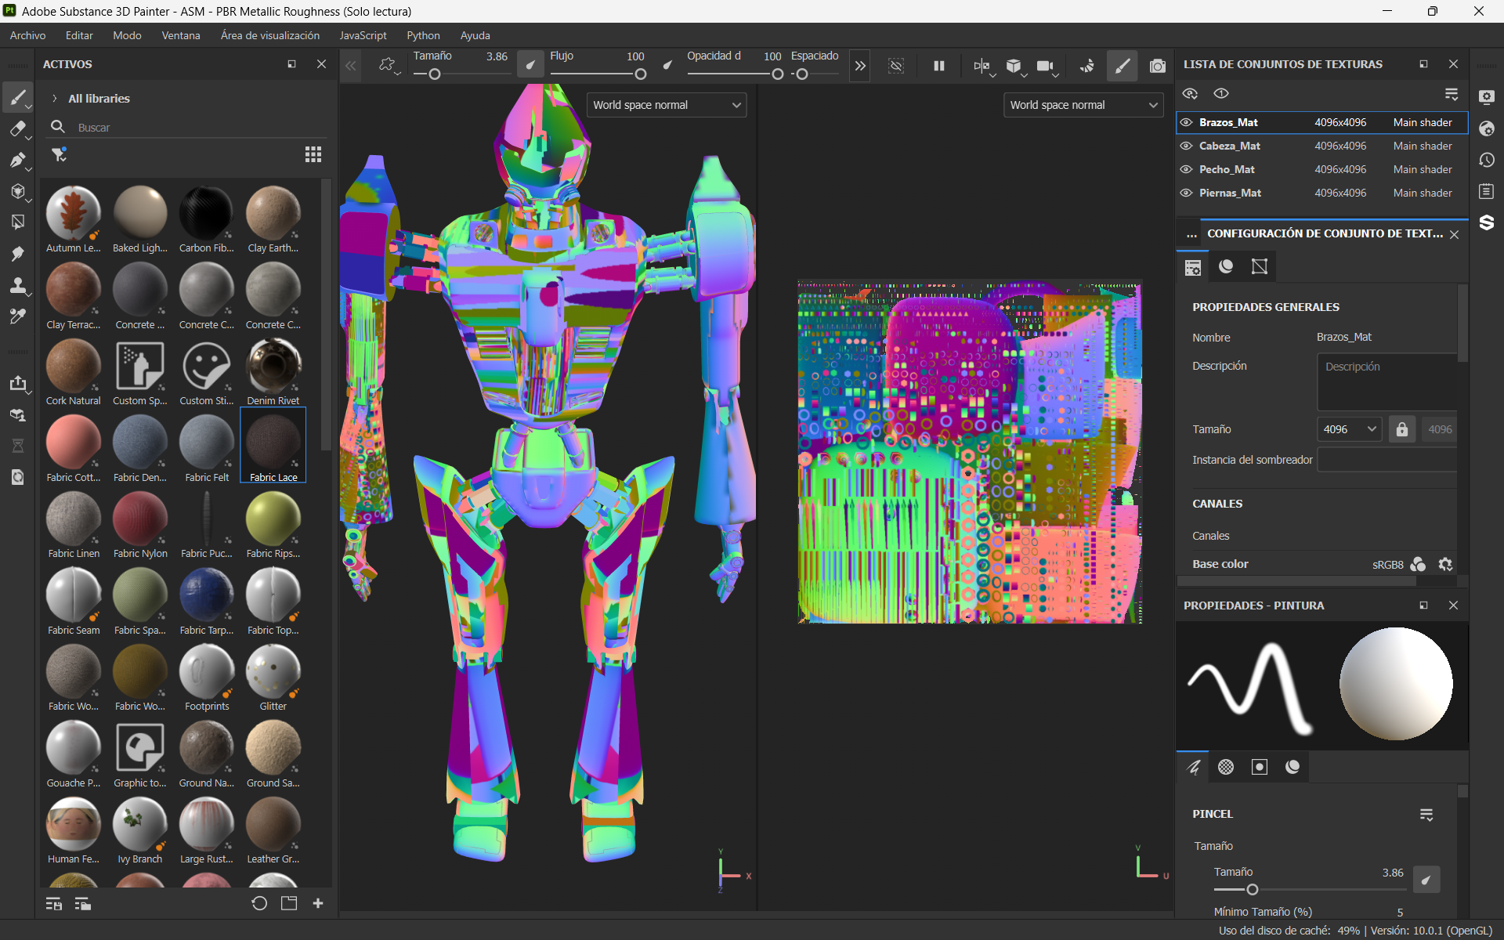Expand the All libraries tree

pos(55,99)
